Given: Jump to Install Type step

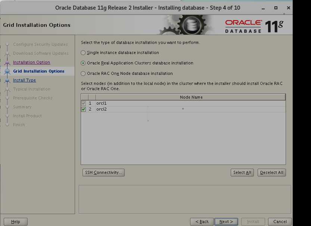Looking at the screenshot, I should pyautogui.click(x=24, y=80).
